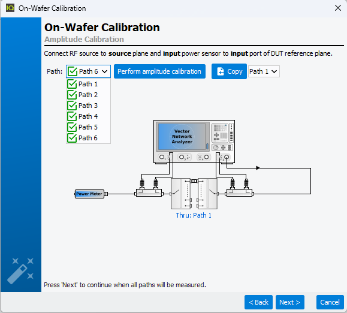Click the document icon on the Copy button
347x313 pixels.
click(221, 71)
